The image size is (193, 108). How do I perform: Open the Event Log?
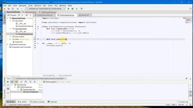[183, 102]
